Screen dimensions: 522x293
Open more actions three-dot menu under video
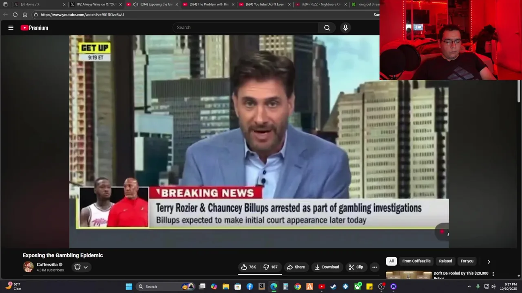[x=374, y=267]
